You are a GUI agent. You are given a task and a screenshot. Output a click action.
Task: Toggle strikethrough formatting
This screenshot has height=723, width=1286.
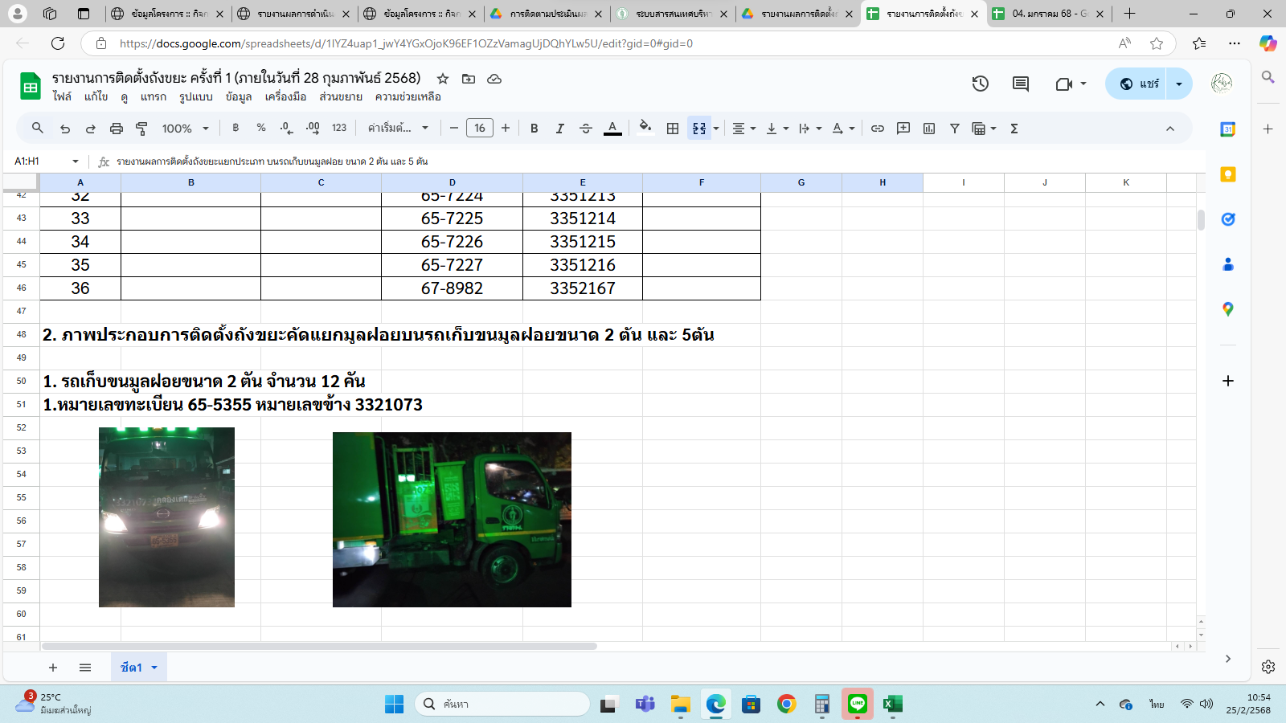pyautogui.click(x=586, y=129)
